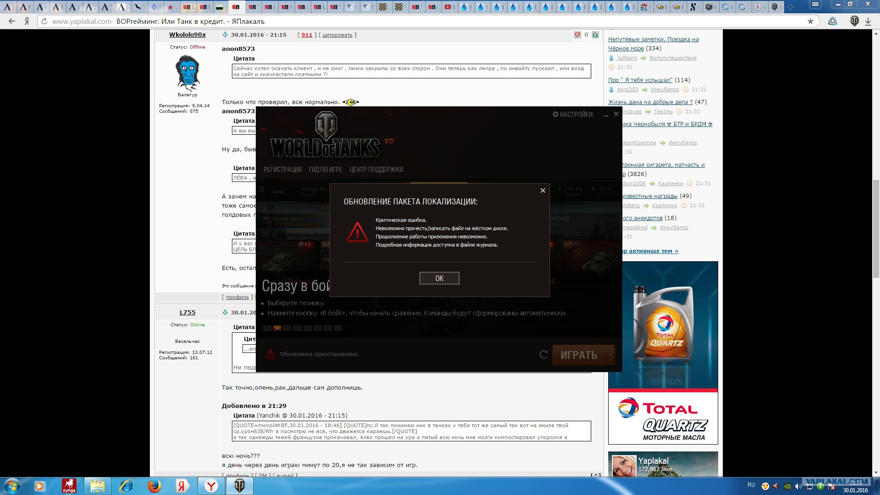Switch to the YouTube tab
The image size is (880, 495).
(x=448, y=7)
